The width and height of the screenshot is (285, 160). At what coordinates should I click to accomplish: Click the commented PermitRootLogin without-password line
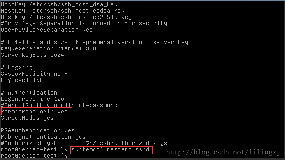tap(59, 106)
